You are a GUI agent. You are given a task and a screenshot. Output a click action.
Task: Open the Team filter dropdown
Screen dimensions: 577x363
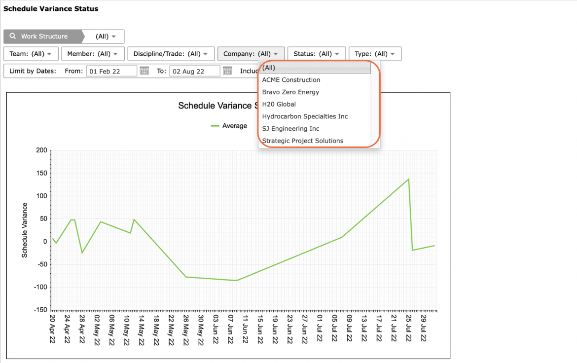[31, 54]
